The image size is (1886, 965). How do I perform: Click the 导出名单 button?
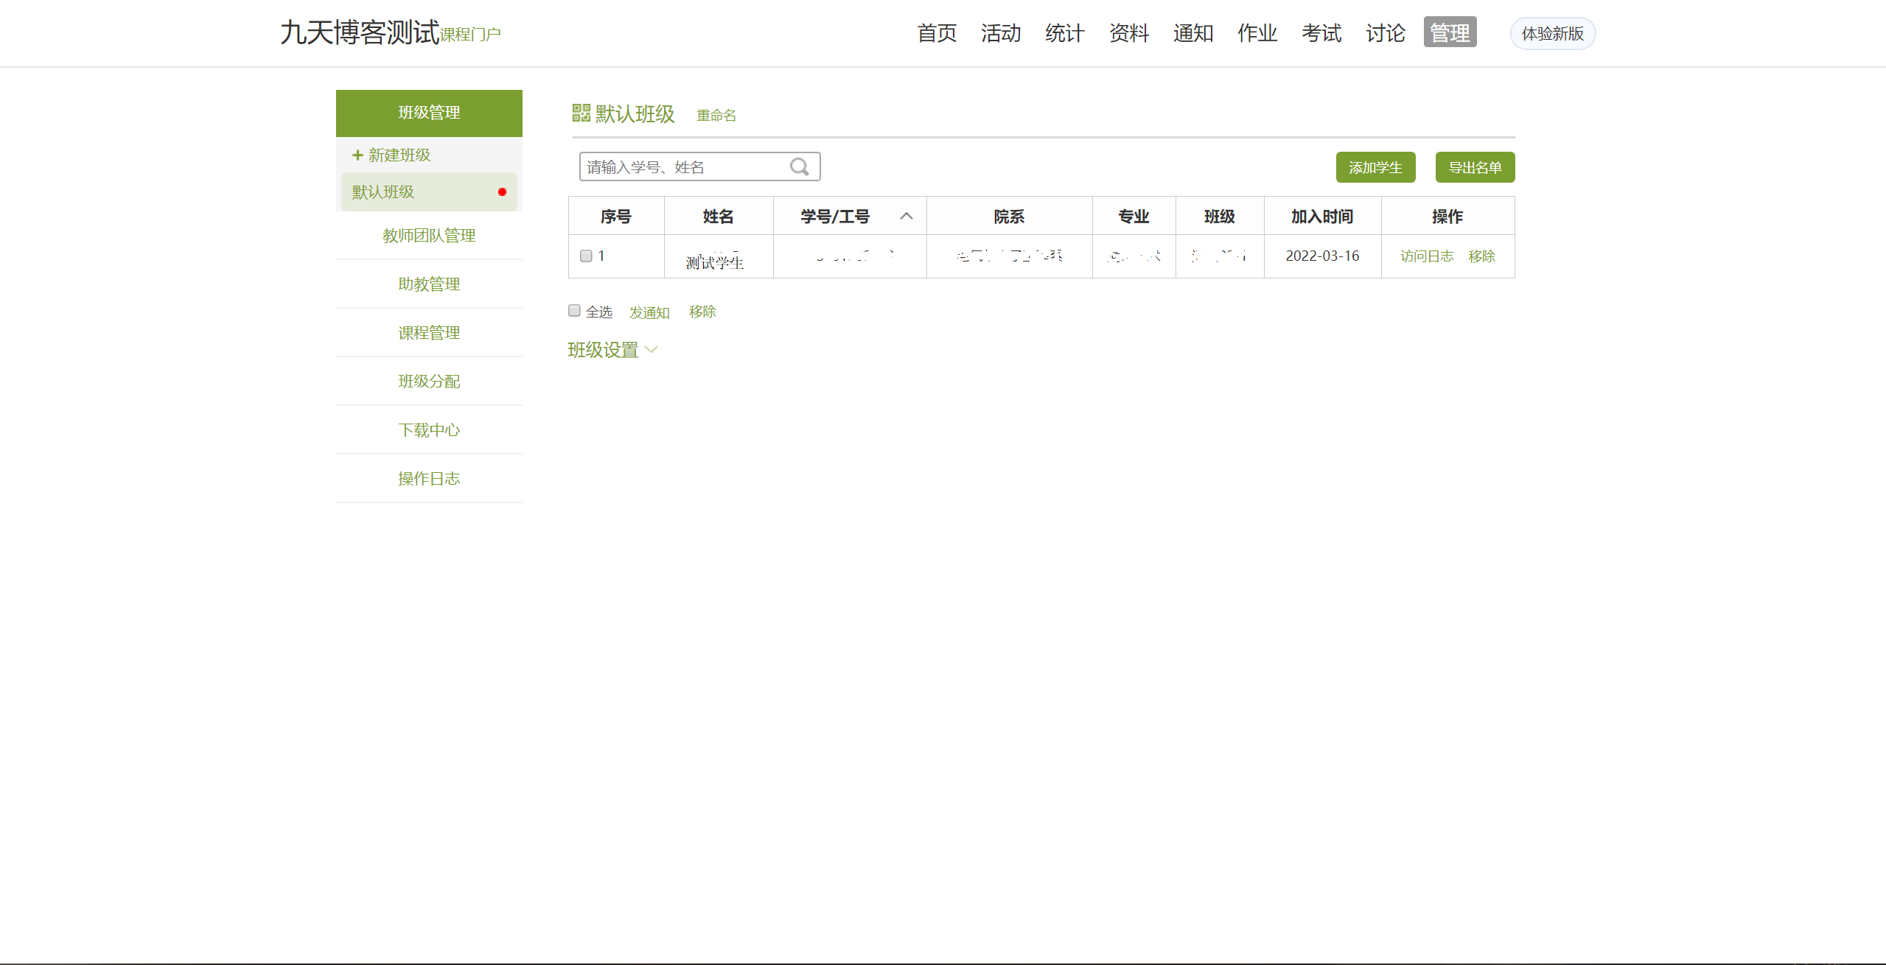pos(1474,167)
